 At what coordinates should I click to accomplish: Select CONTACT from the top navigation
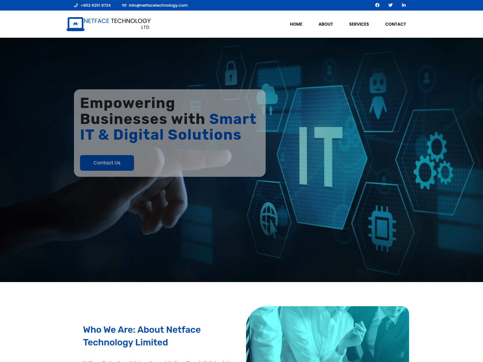click(395, 24)
